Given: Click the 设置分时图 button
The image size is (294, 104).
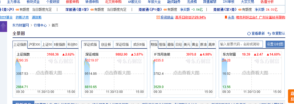Looking at the screenshot, I should [x=275, y=44].
